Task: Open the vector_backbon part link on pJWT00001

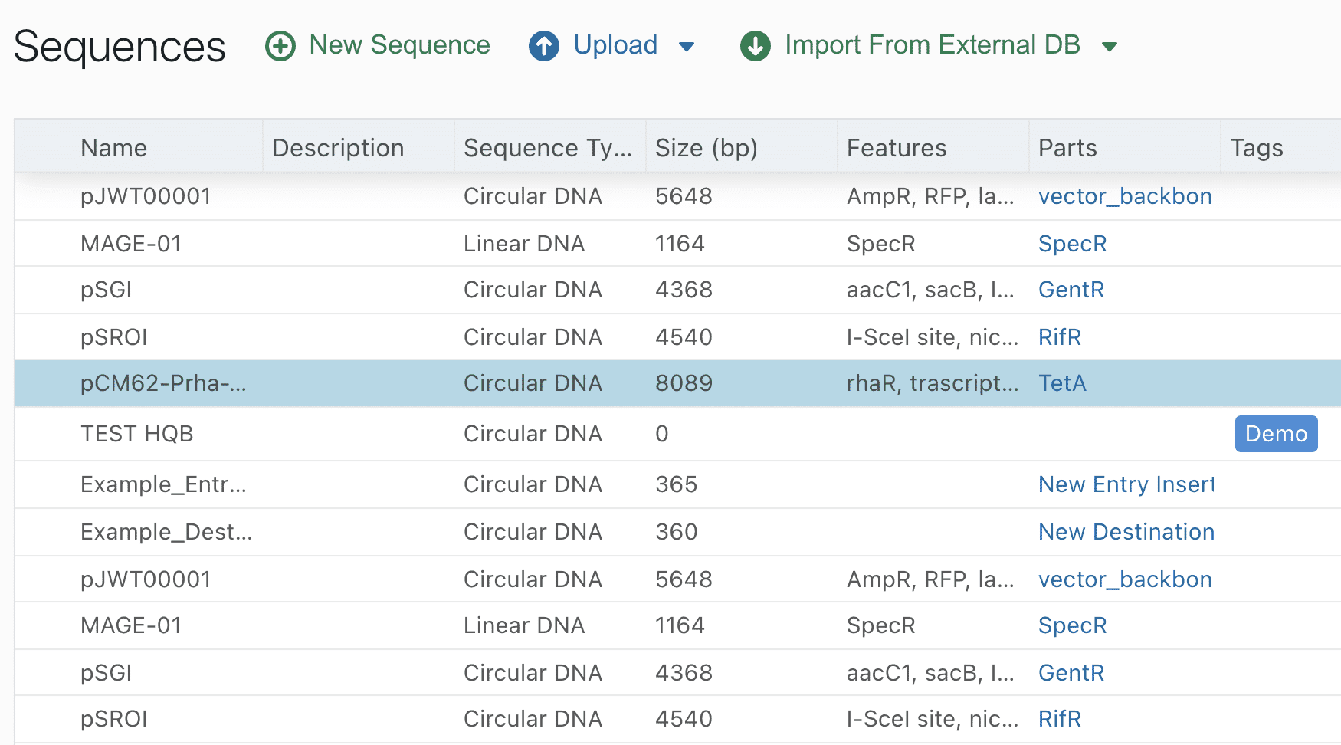Action: click(x=1124, y=196)
